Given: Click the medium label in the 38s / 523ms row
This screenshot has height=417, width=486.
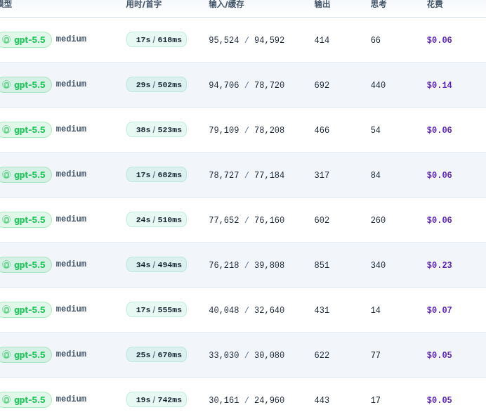Looking at the screenshot, I should coord(71,129).
